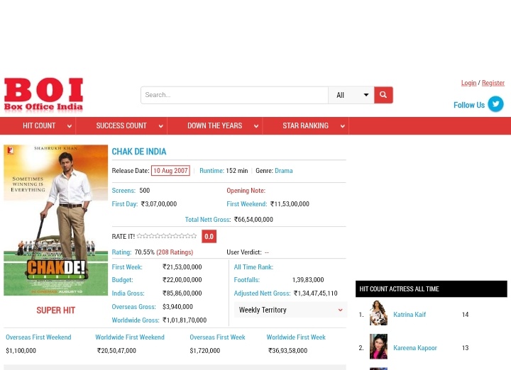The height and width of the screenshot is (370, 511).
Task: Click Katrina Kaif's hit count 14
Action: [465, 315]
